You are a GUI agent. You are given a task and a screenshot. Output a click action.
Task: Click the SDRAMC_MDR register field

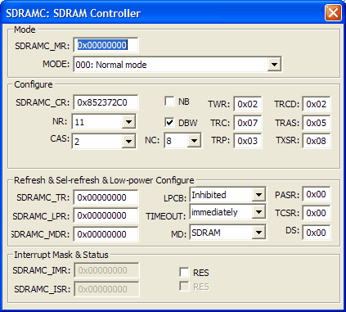coord(106,234)
